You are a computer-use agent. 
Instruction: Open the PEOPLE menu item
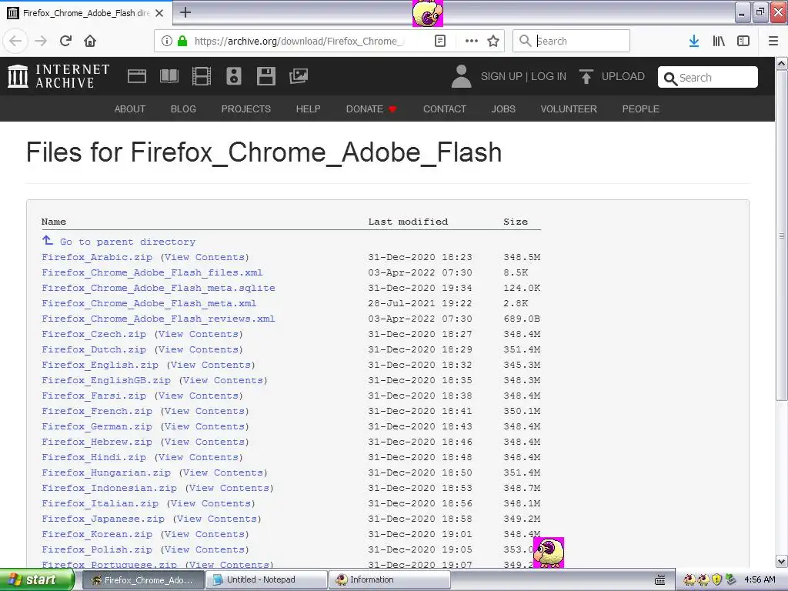click(x=641, y=109)
